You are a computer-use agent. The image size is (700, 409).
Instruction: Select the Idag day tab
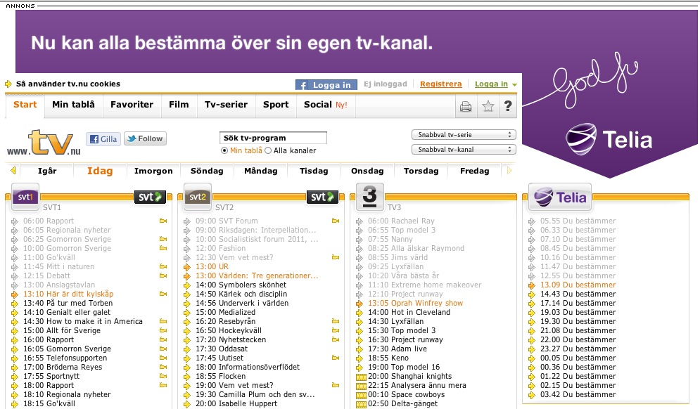point(100,171)
